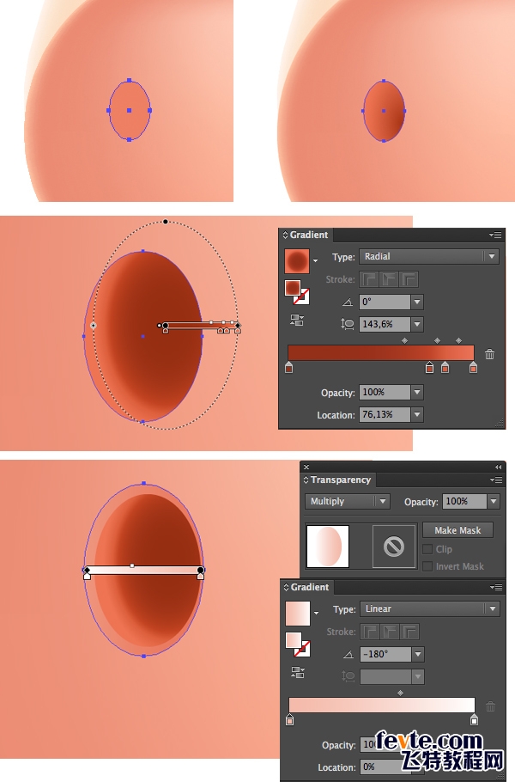Image resolution: width=515 pixels, height=782 pixels.
Task: Collapse the Transparency panel with double arrows
Action: [498, 467]
